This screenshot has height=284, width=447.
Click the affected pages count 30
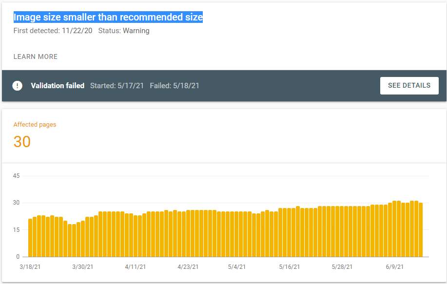(x=22, y=142)
